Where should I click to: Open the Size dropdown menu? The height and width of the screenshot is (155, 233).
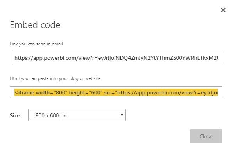pyautogui.click(x=77, y=115)
